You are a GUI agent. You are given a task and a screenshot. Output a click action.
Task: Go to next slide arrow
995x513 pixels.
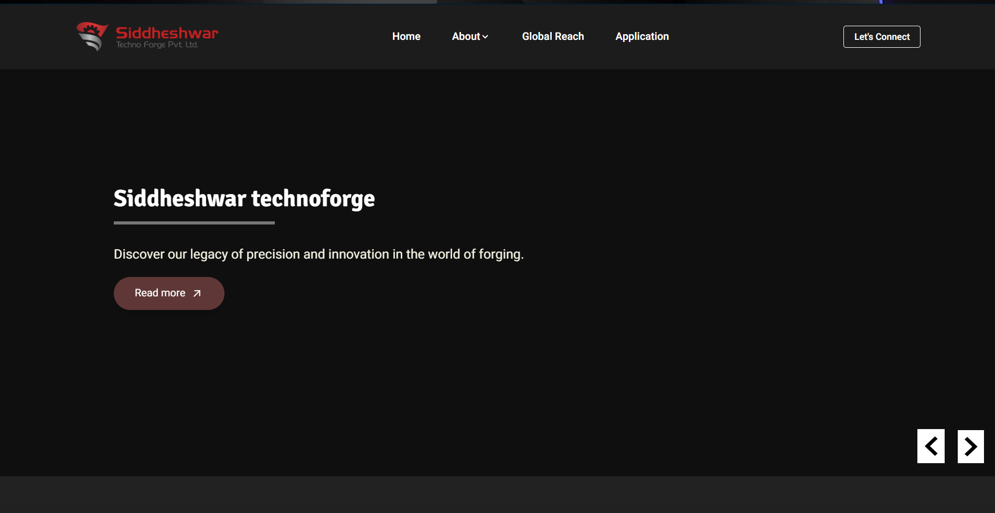point(970,446)
